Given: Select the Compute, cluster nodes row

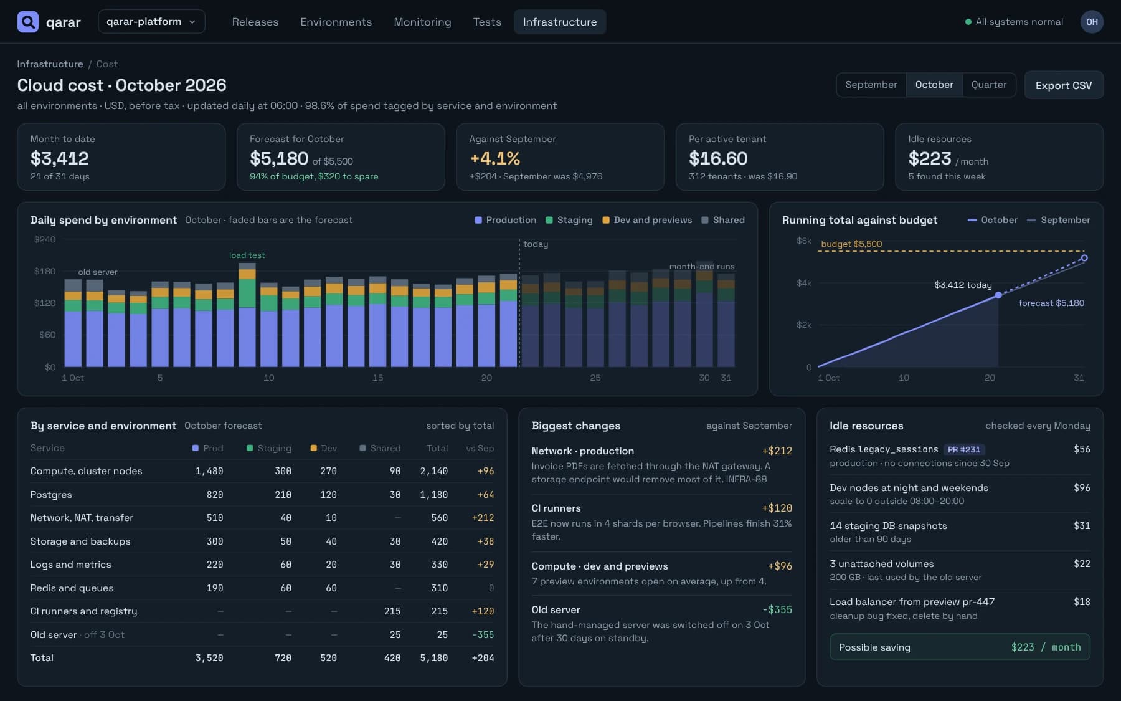Looking at the screenshot, I should [x=262, y=471].
